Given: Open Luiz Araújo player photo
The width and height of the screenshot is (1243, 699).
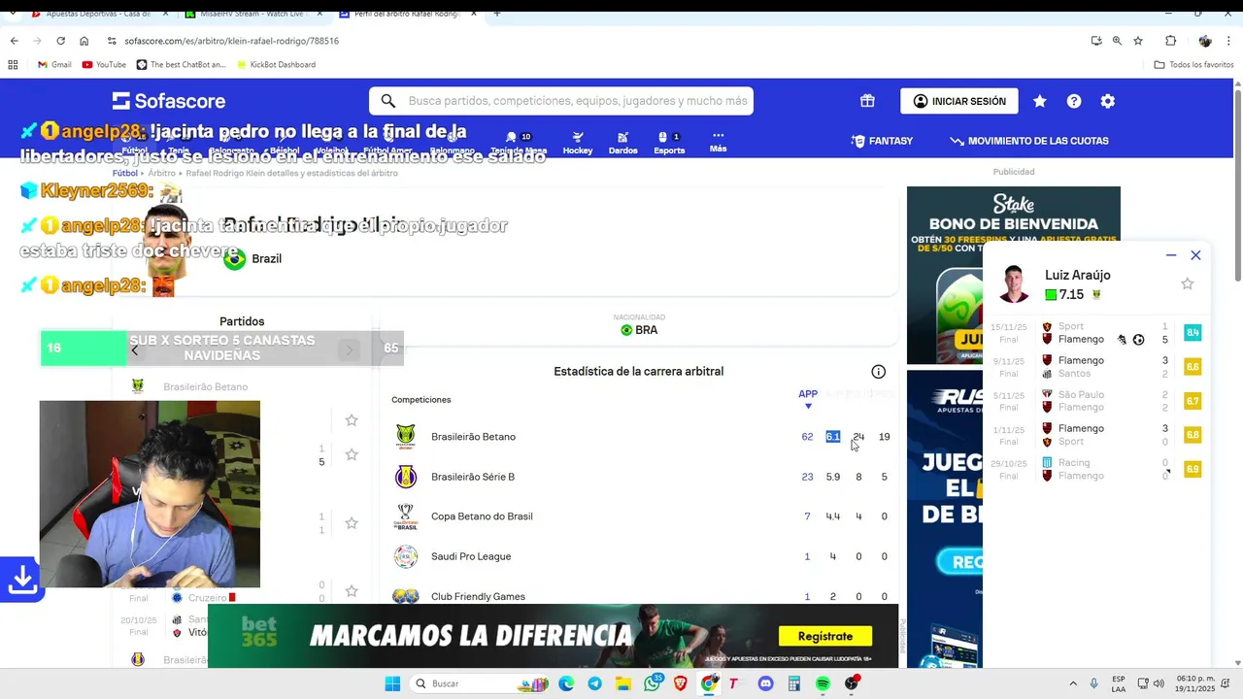Looking at the screenshot, I should coord(1015,283).
